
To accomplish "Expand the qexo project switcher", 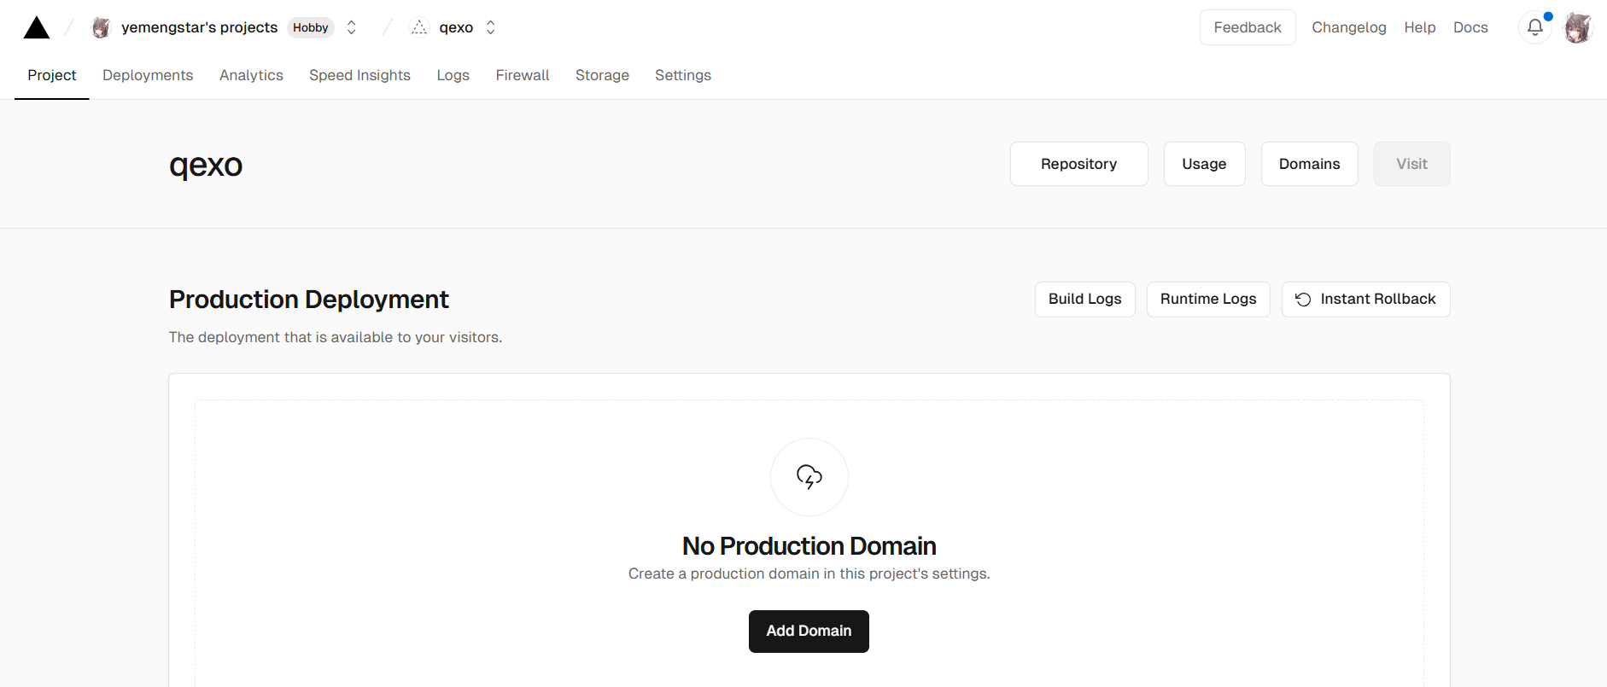I will 490,27.
